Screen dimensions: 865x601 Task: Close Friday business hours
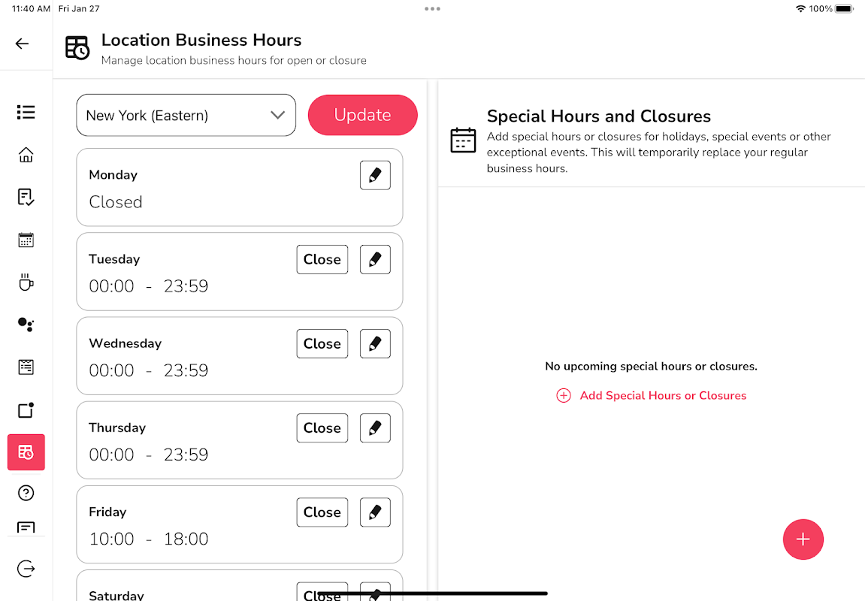tap(322, 512)
